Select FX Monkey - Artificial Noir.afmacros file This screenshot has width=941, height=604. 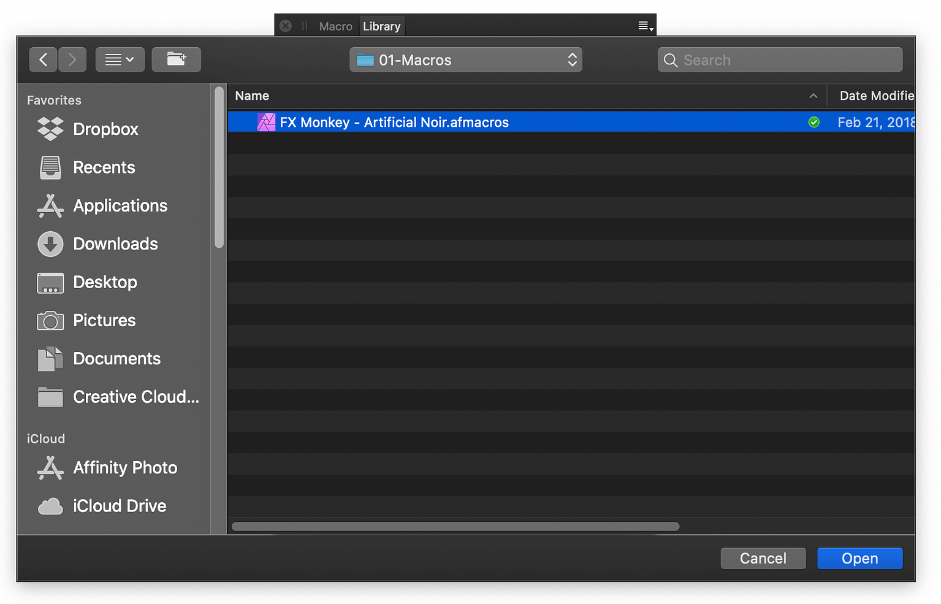(x=571, y=122)
